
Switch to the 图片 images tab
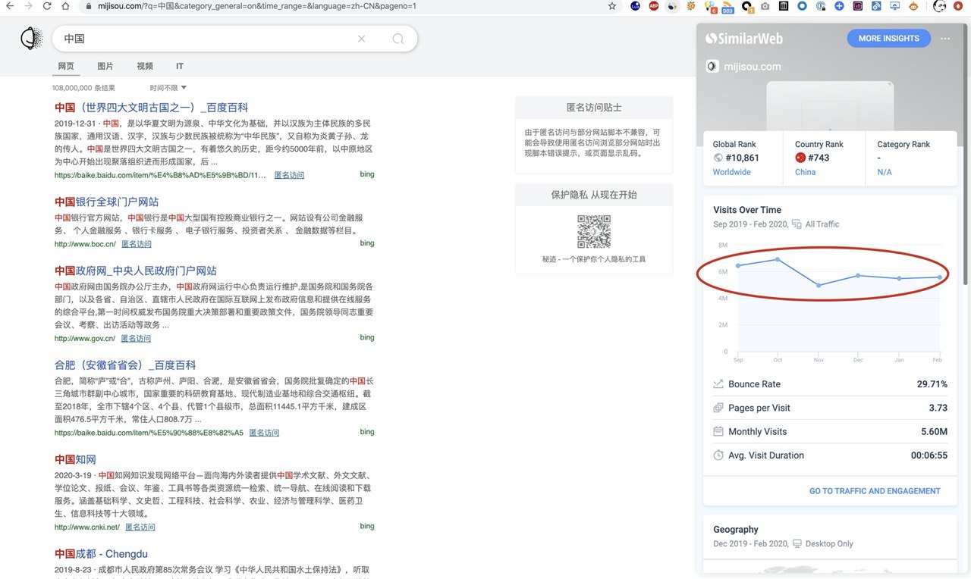tap(105, 66)
